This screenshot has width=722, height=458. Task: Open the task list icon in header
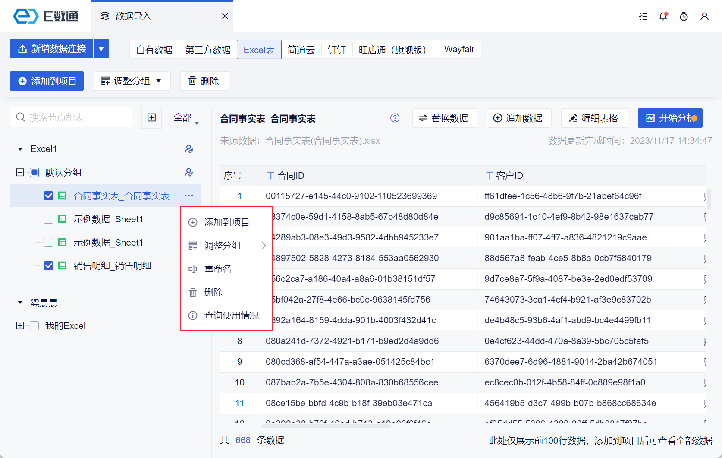coord(643,16)
